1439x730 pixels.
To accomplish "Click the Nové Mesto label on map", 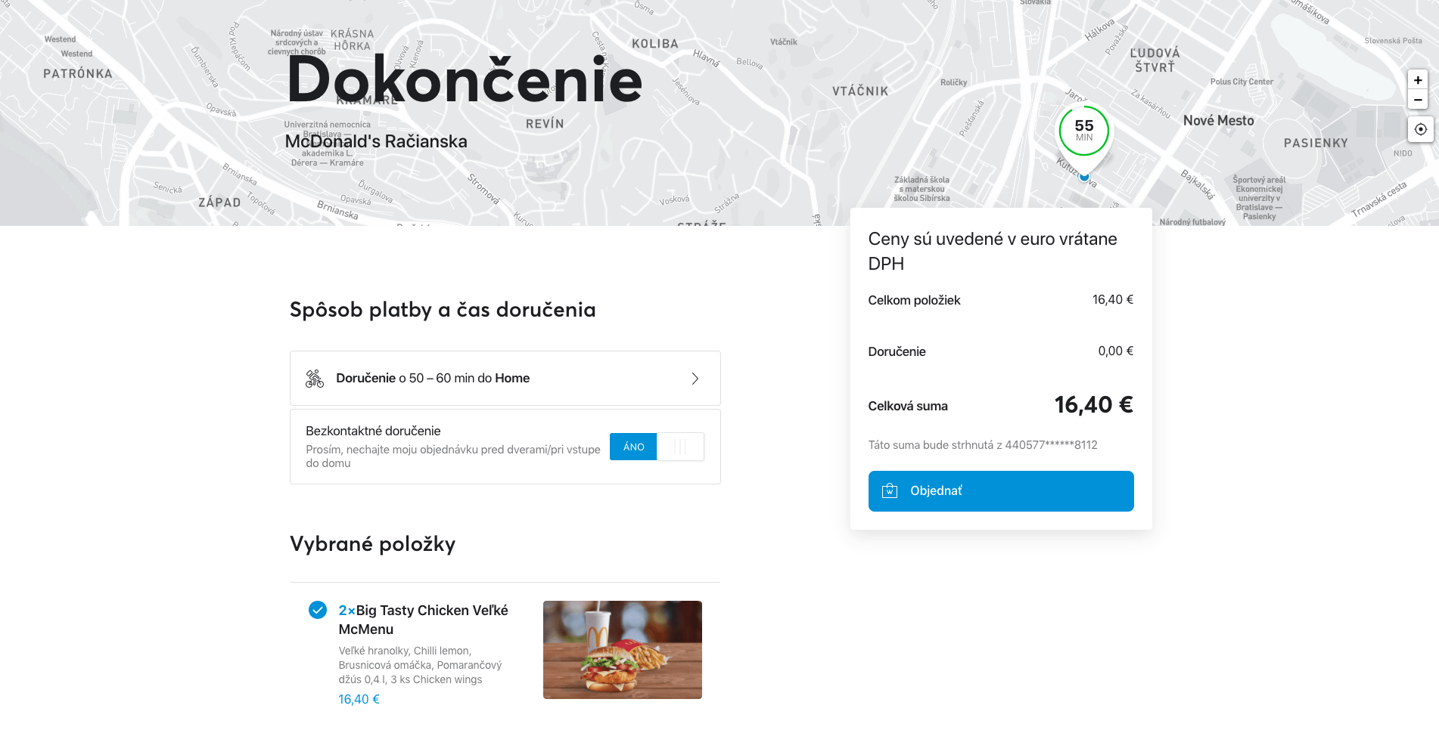I will [x=1218, y=121].
